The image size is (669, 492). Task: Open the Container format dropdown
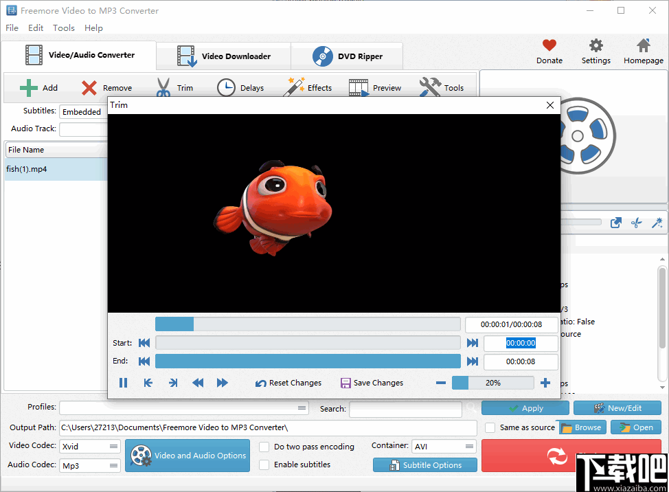(x=444, y=446)
